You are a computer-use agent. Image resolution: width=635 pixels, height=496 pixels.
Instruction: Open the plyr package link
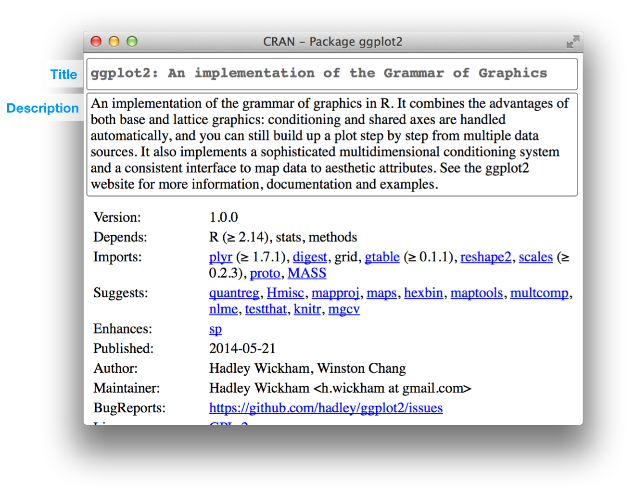click(221, 257)
